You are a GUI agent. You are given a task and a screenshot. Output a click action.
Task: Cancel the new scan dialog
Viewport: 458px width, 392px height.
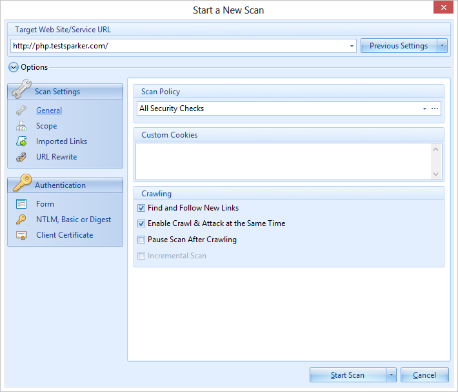click(424, 375)
